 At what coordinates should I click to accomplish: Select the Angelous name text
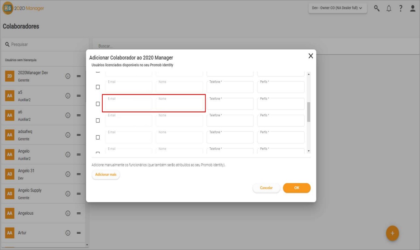point(26,213)
